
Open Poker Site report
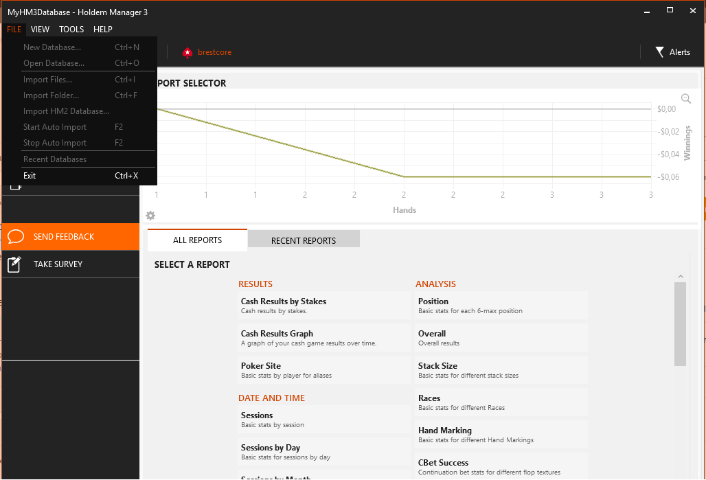[x=323, y=370]
